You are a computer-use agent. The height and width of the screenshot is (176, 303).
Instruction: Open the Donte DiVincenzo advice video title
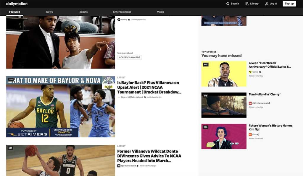coord(149,156)
